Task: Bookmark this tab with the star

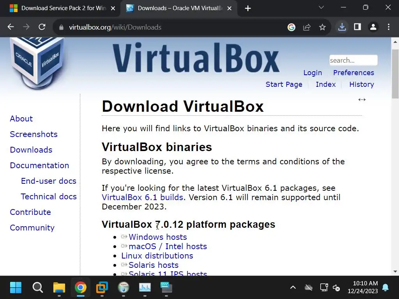Action: point(322,27)
